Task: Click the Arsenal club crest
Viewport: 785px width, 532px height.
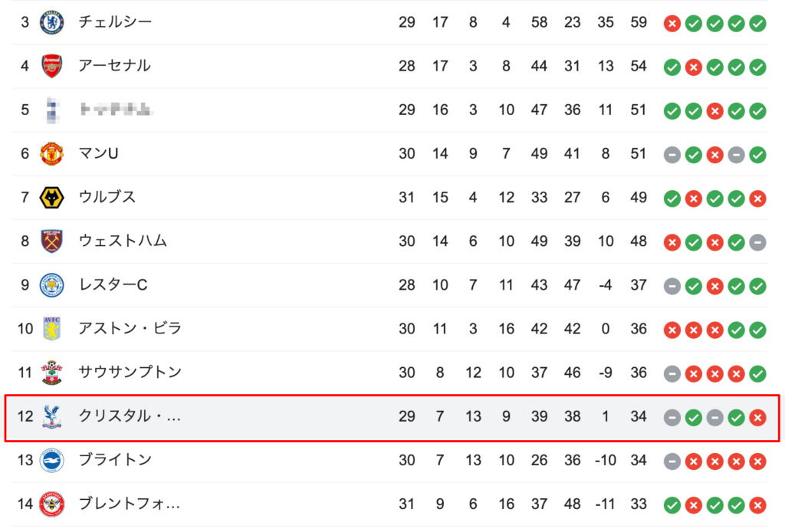Action: (51, 66)
